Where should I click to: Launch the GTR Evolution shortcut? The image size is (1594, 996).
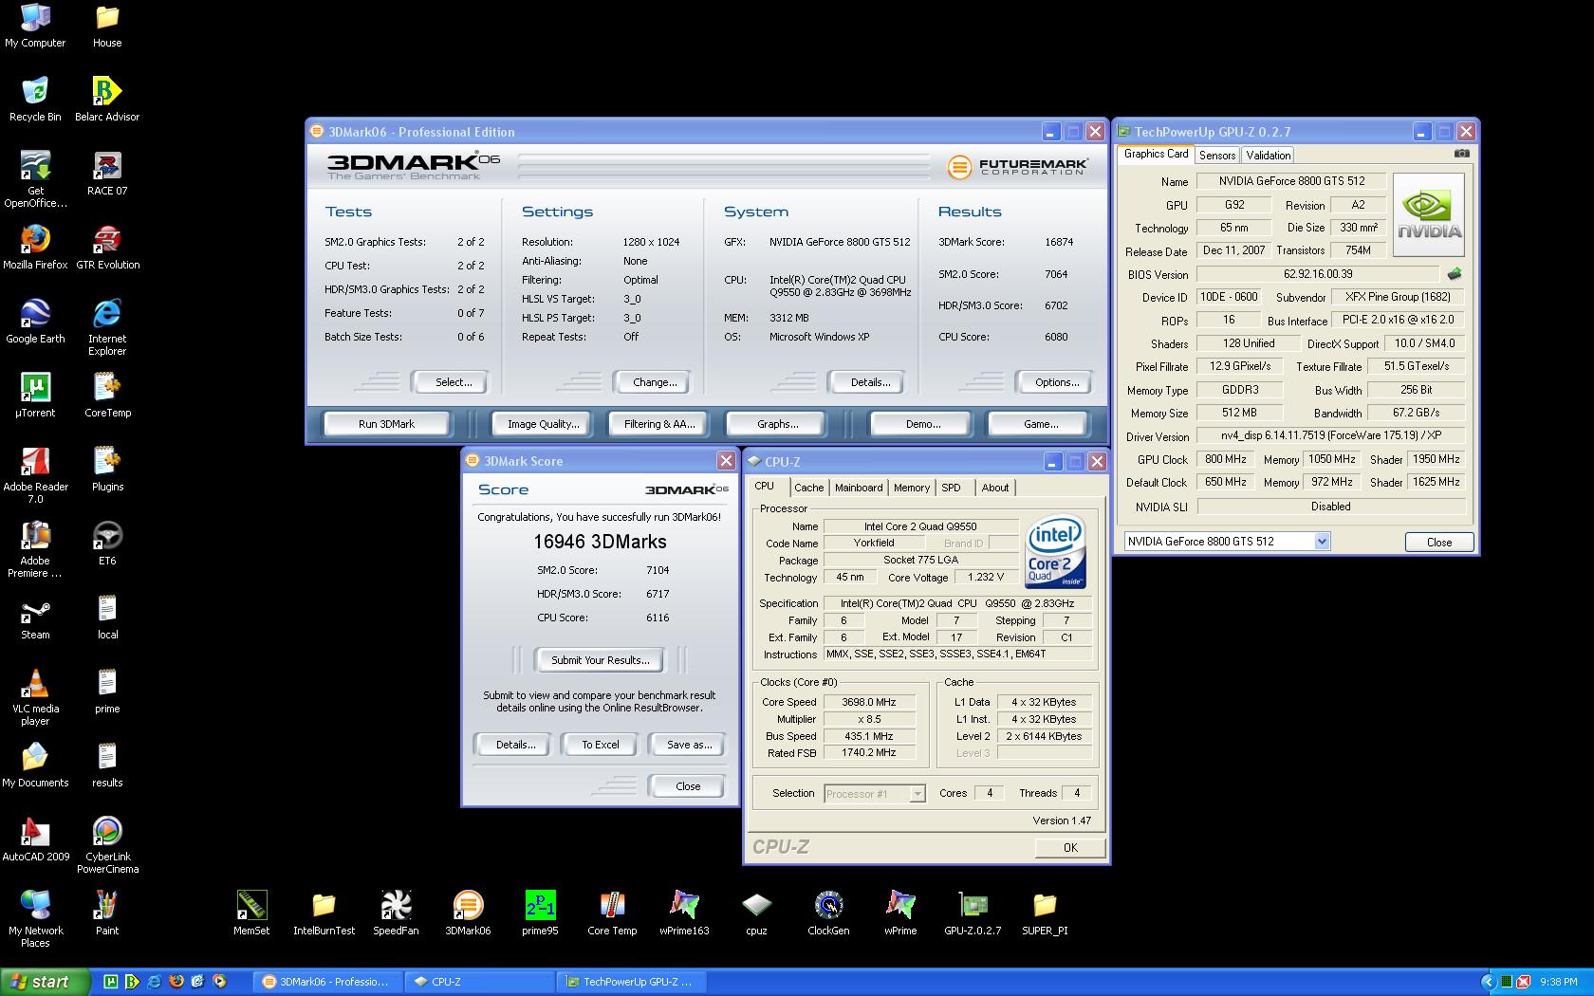click(x=107, y=247)
